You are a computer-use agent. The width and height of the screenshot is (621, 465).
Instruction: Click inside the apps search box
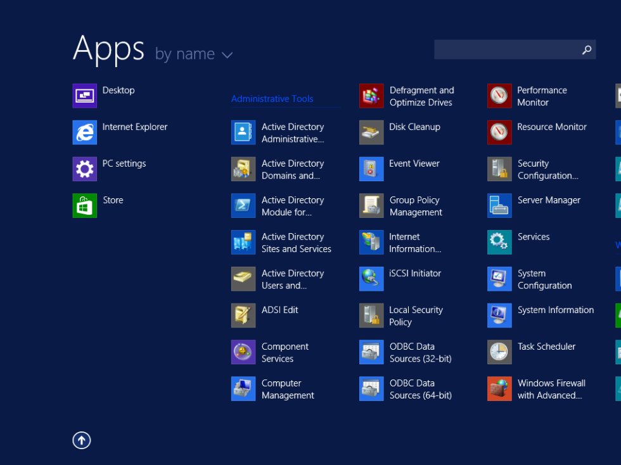pyautogui.click(x=501, y=49)
